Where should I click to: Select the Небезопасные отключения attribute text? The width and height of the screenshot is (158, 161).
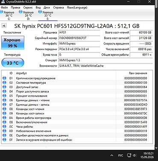click(34, 131)
